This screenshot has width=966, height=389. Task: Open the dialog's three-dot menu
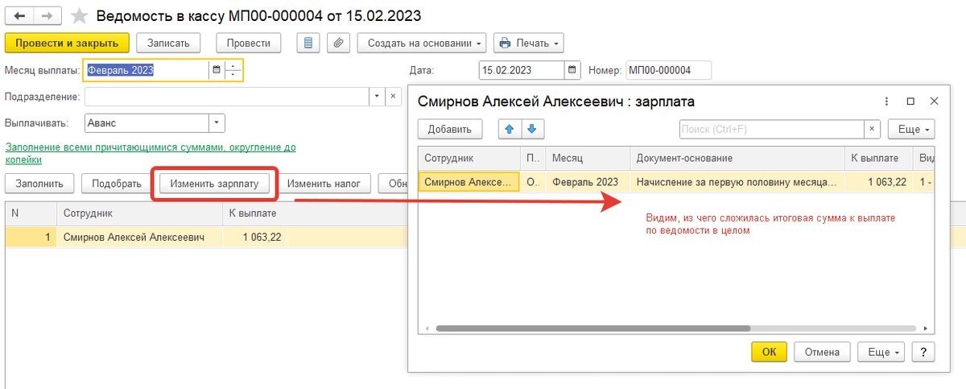point(886,101)
